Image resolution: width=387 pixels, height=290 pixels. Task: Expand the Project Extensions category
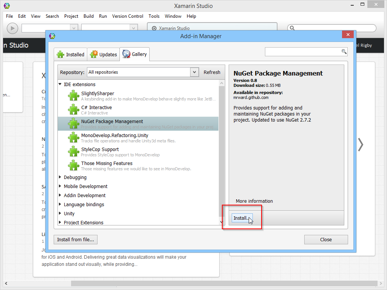(60, 222)
